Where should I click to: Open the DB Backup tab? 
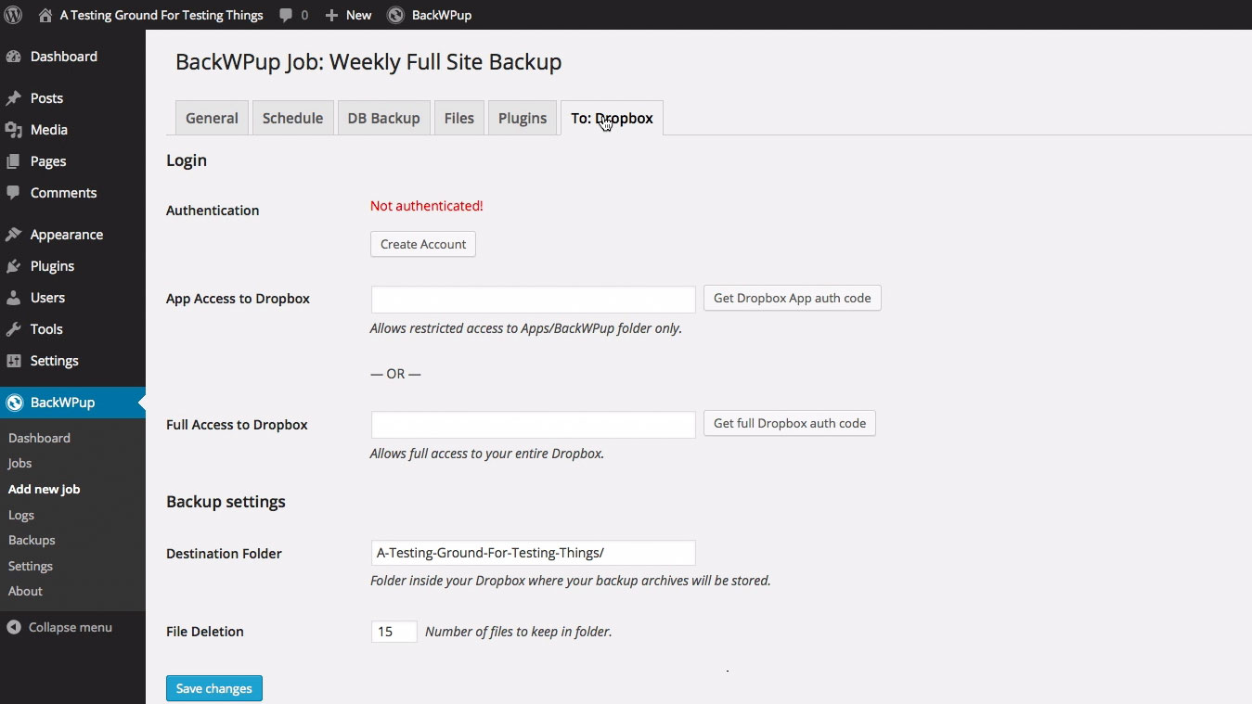(x=383, y=118)
